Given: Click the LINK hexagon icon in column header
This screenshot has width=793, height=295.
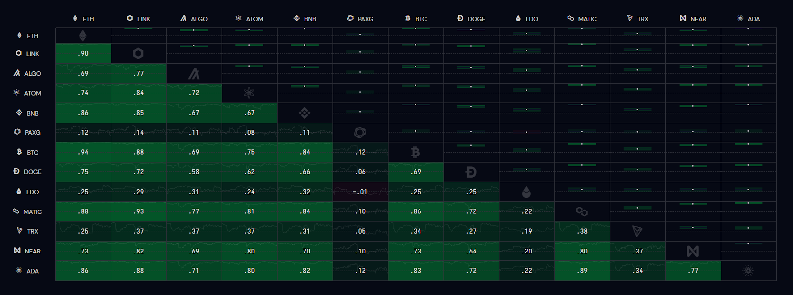Looking at the screenshot, I should point(130,18).
